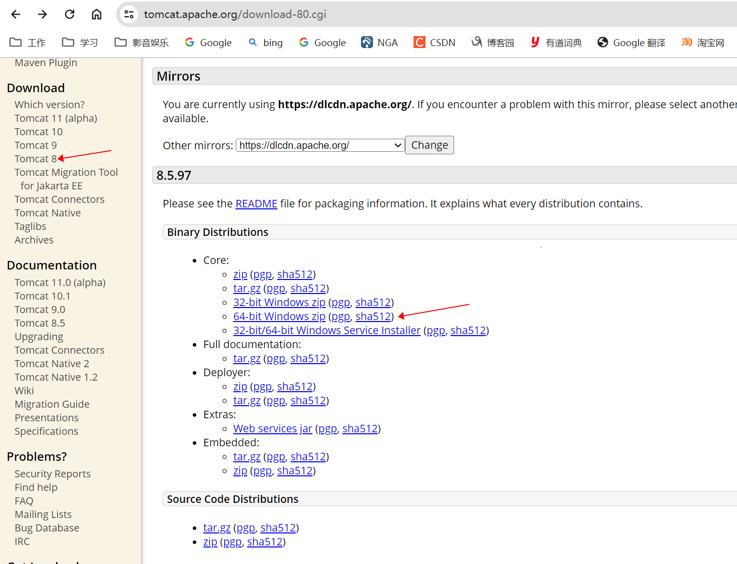Open Tomcat Native under Download
The image size is (737, 564).
click(x=48, y=213)
